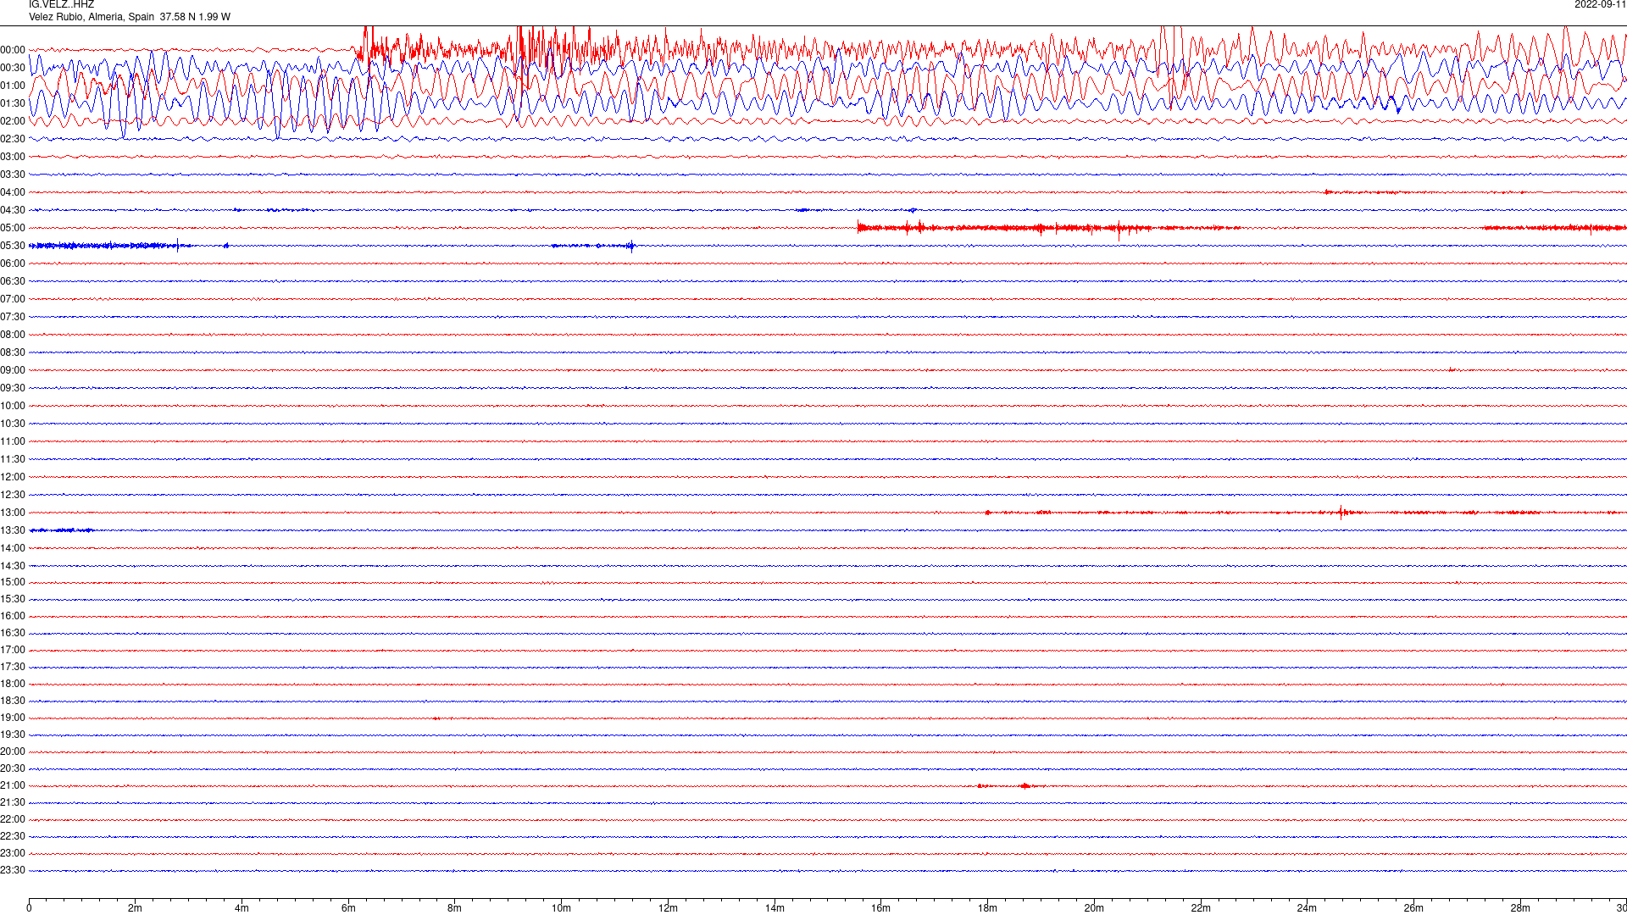Viewport: 1627px width, 915px height.
Task: Click the red spike on the 13:00 trace
Action: point(1341,512)
